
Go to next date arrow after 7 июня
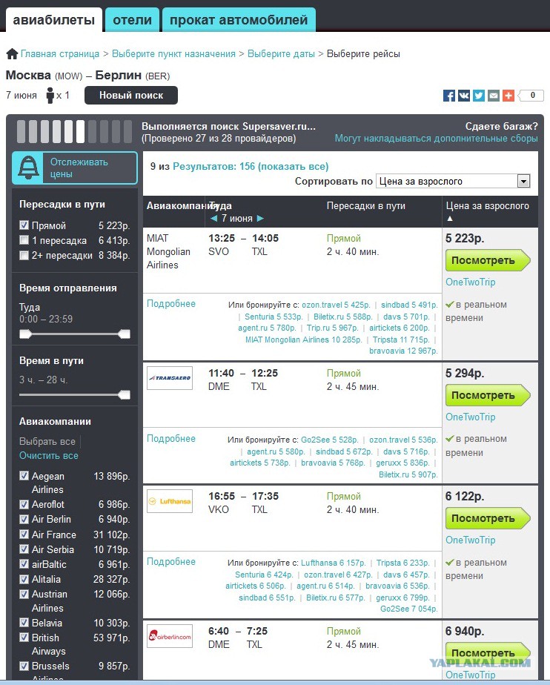(x=260, y=218)
